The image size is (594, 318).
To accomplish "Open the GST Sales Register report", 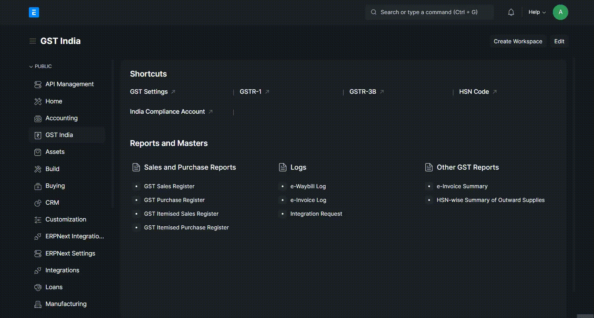I will [169, 186].
